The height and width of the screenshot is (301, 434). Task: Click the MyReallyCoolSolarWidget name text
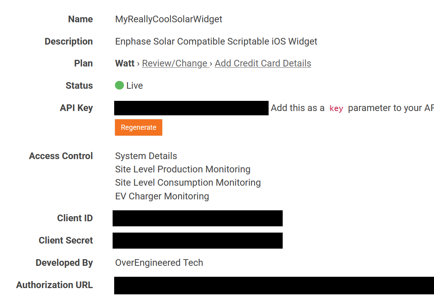click(169, 19)
